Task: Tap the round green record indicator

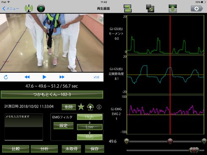Action: pos(41,8)
